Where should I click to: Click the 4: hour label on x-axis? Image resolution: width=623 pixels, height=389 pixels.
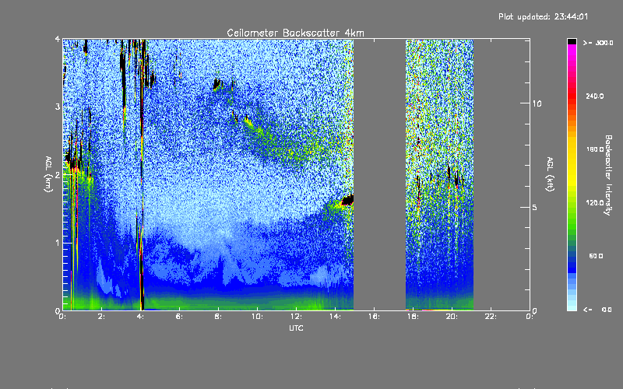pyautogui.click(x=140, y=317)
